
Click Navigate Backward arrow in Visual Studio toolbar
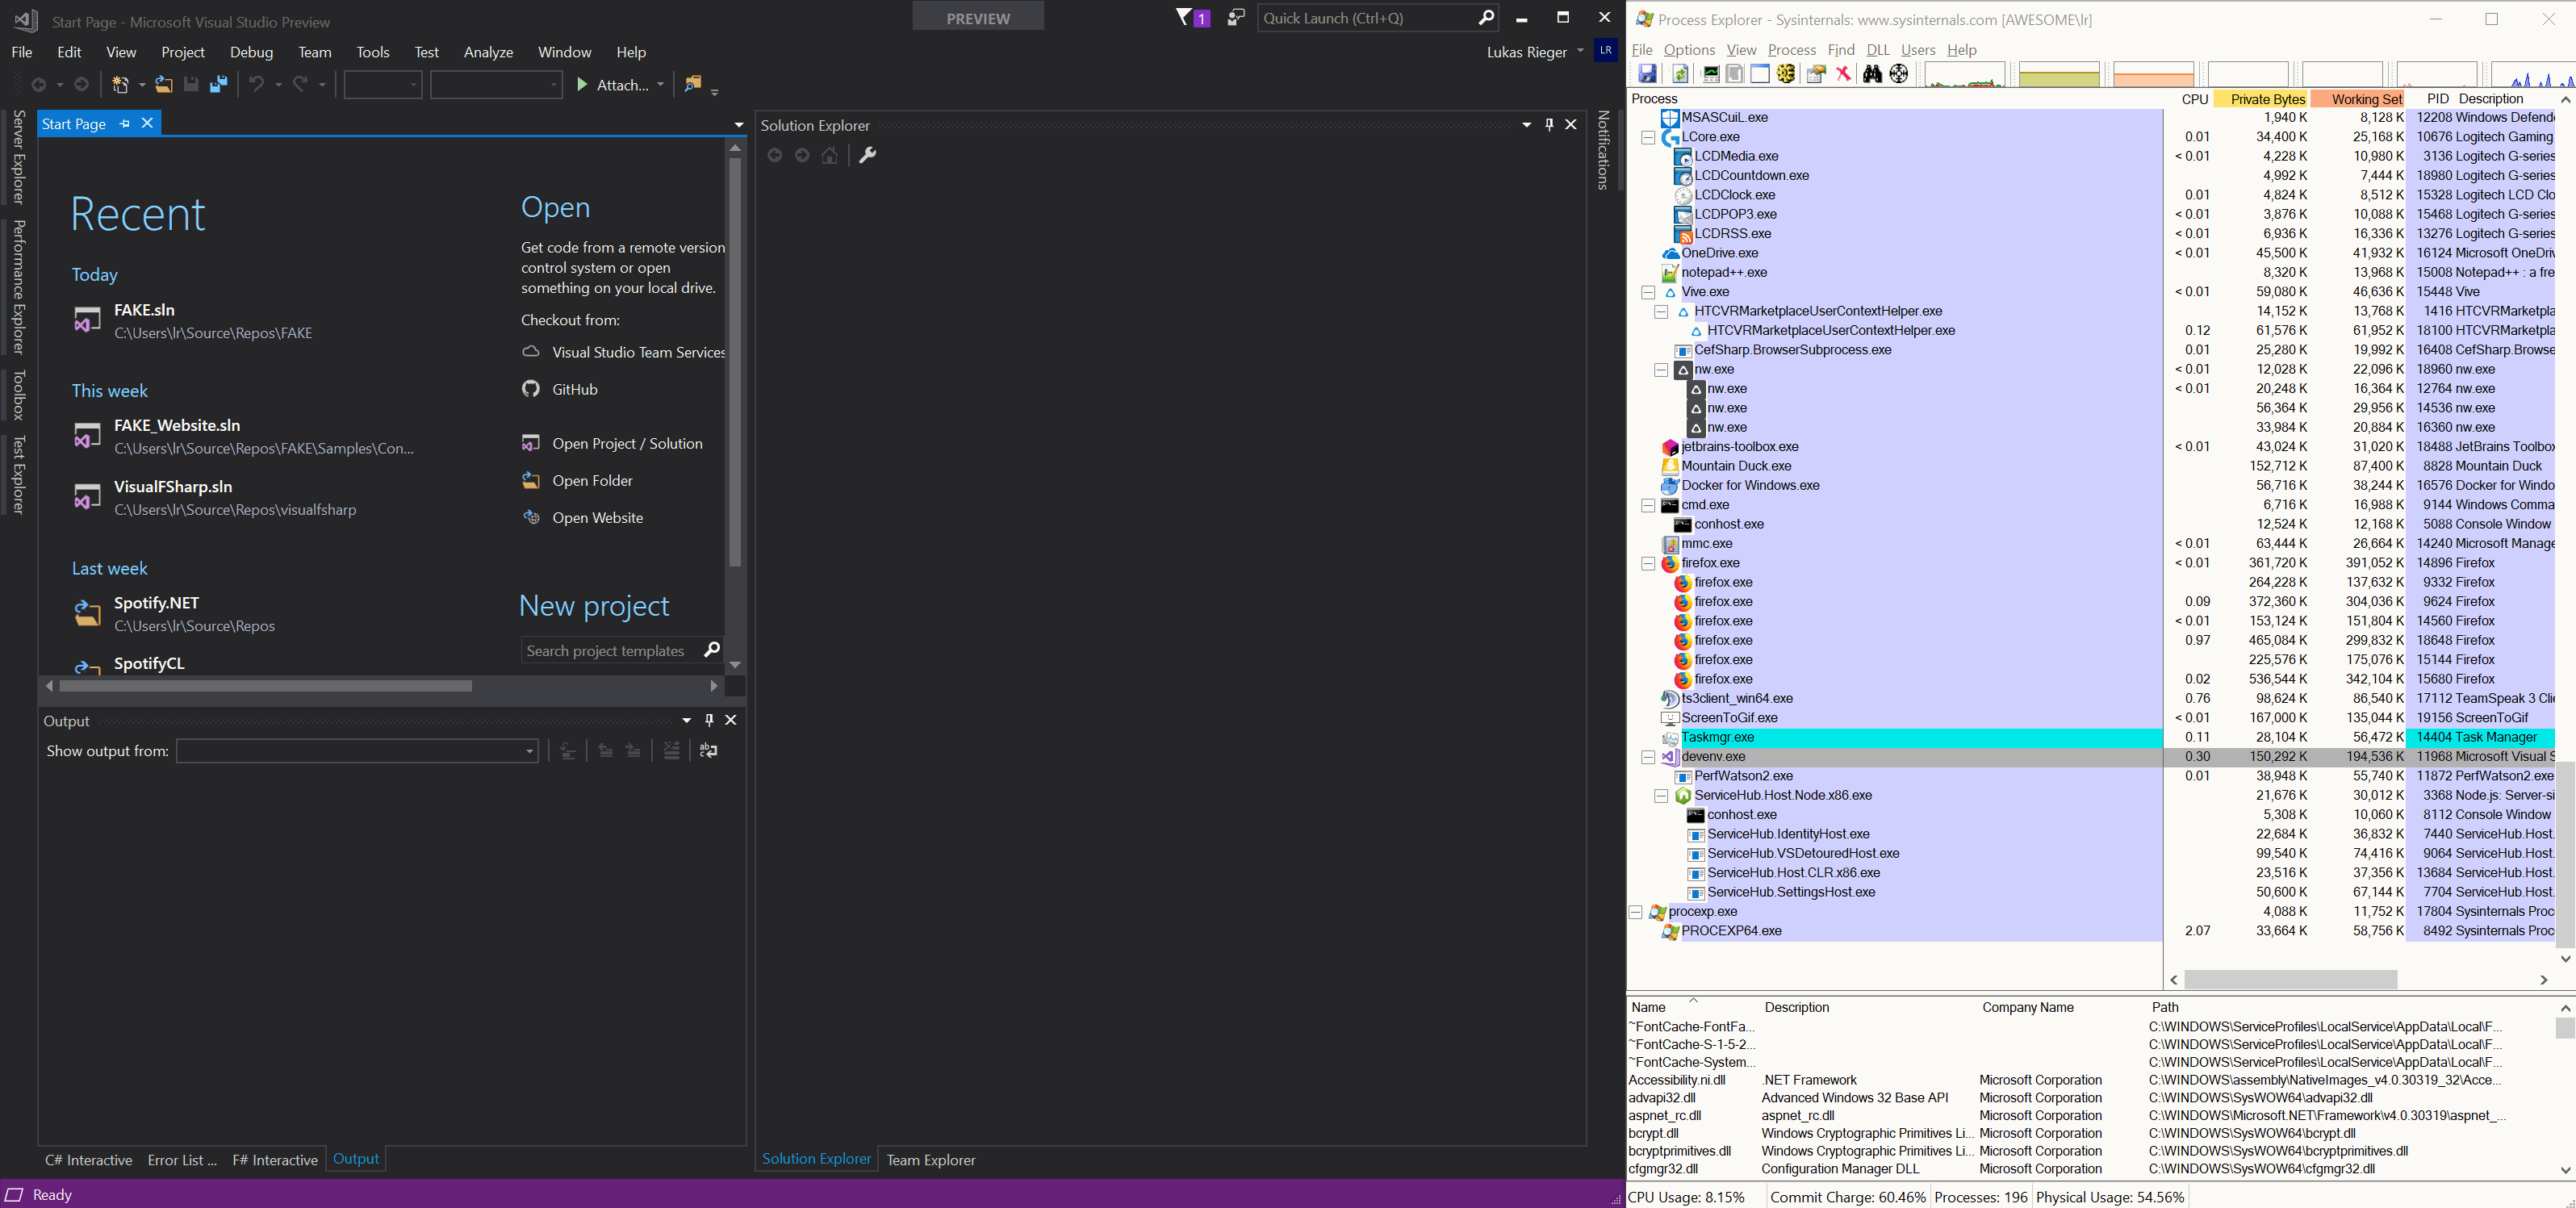(x=39, y=85)
